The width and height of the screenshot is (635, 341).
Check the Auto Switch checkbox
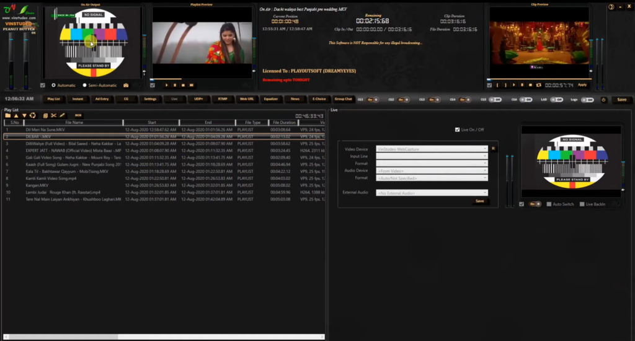coord(549,204)
